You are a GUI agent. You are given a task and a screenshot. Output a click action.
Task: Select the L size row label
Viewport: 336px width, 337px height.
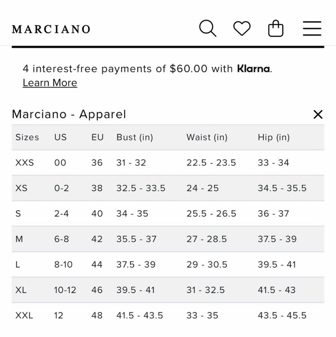18,265
